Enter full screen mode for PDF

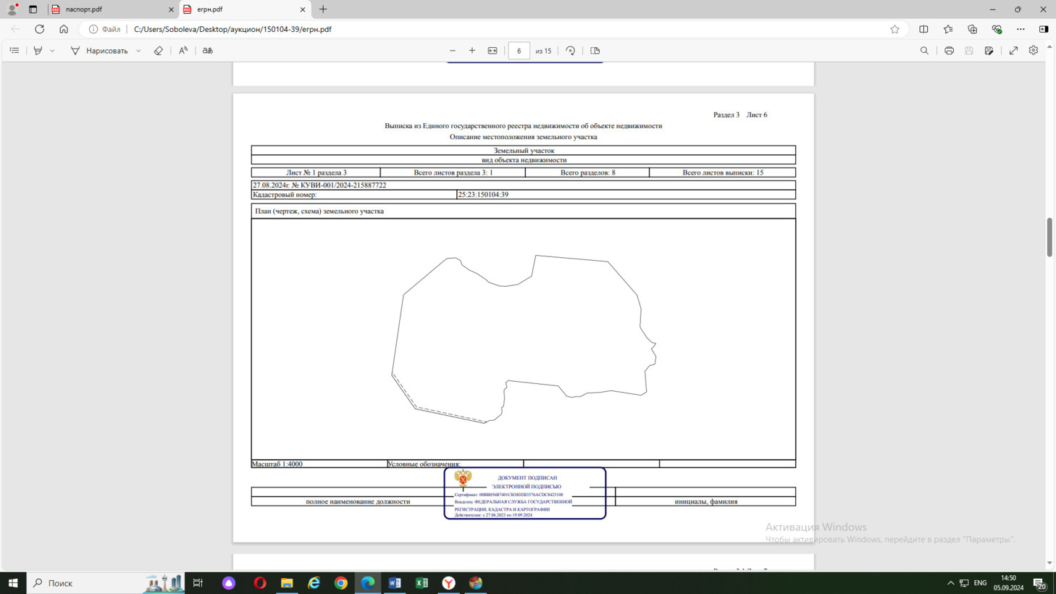point(1013,51)
